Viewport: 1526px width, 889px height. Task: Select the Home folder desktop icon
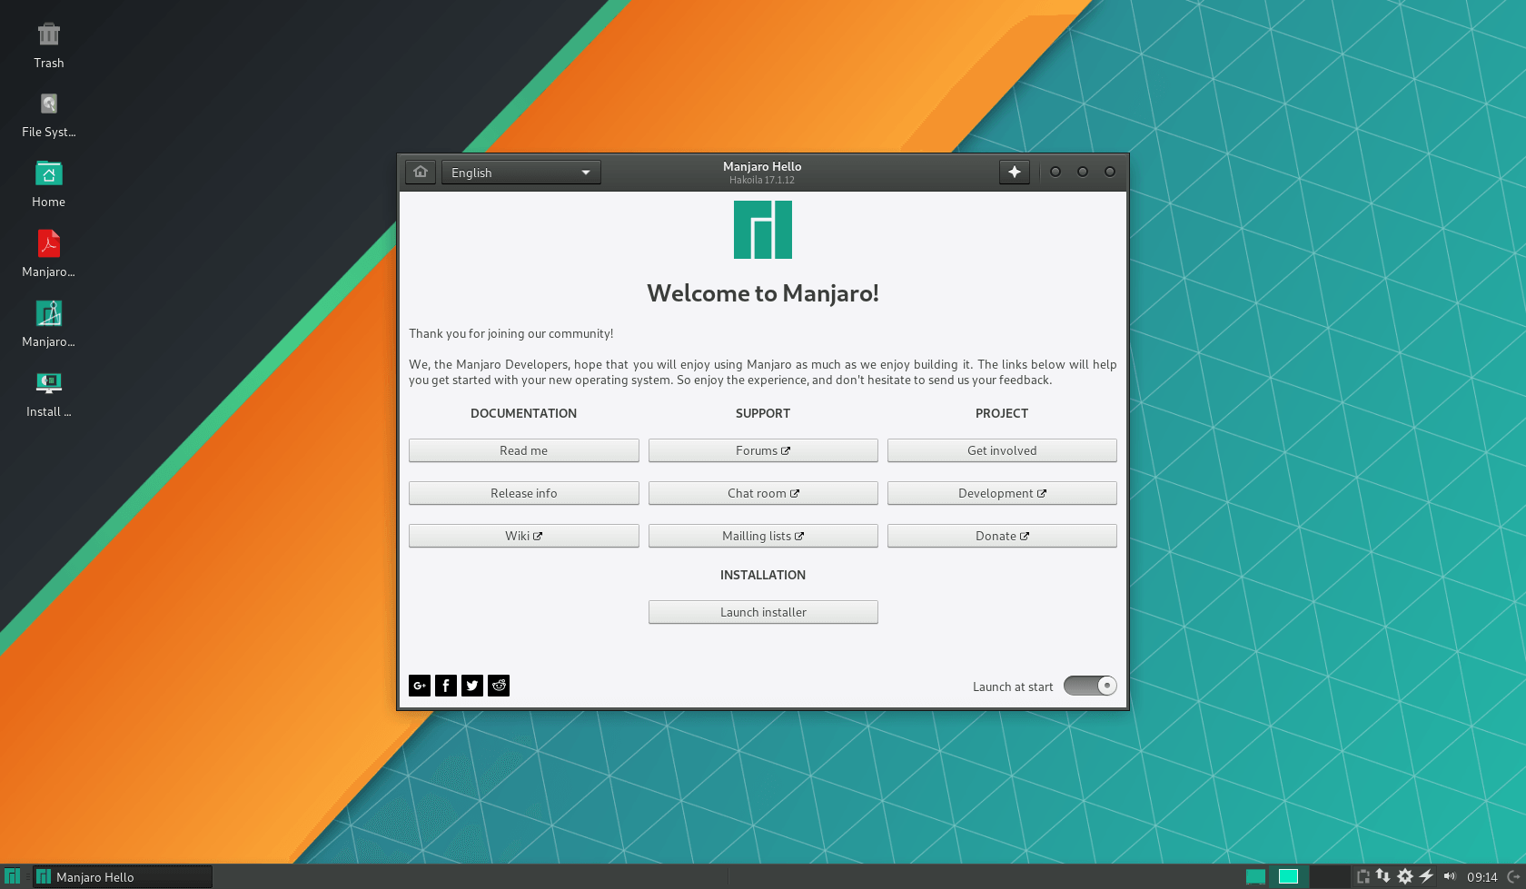49,184
